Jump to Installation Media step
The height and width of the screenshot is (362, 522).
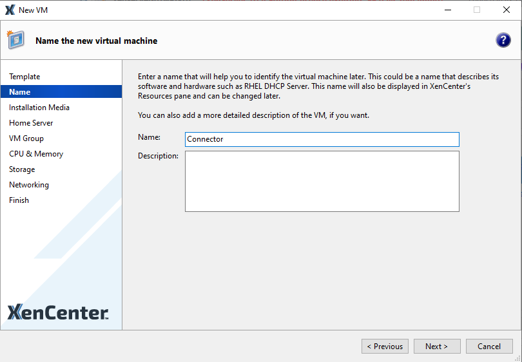(39, 108)
